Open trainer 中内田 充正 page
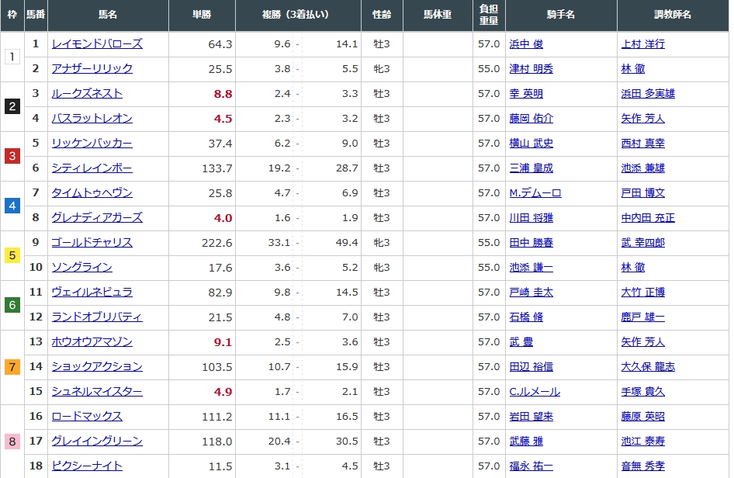The width and height of the screenshot is (734, 478). click(648, 218)
